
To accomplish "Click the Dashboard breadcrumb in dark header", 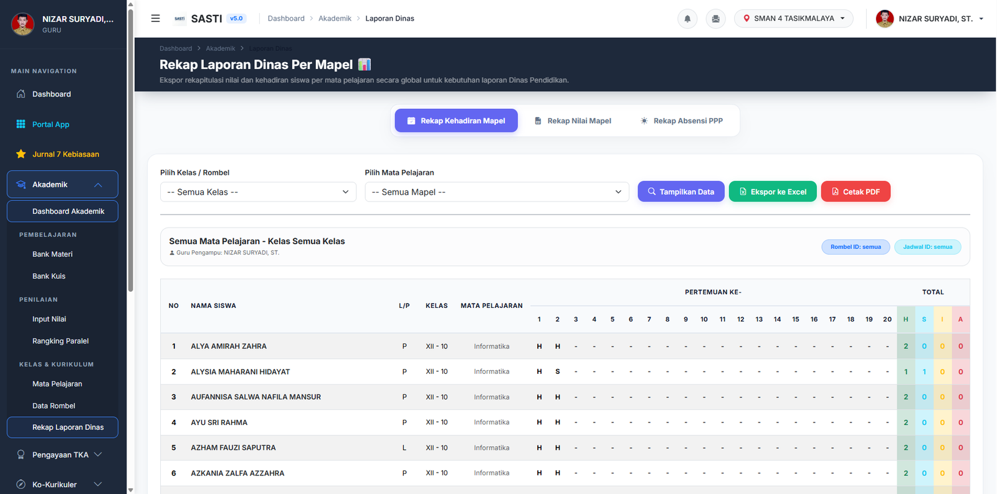I will point(176,49).
